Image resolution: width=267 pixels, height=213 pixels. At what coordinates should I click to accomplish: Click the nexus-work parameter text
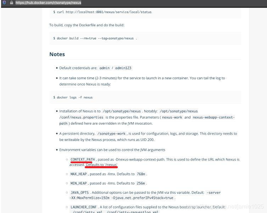pos(172,118)
